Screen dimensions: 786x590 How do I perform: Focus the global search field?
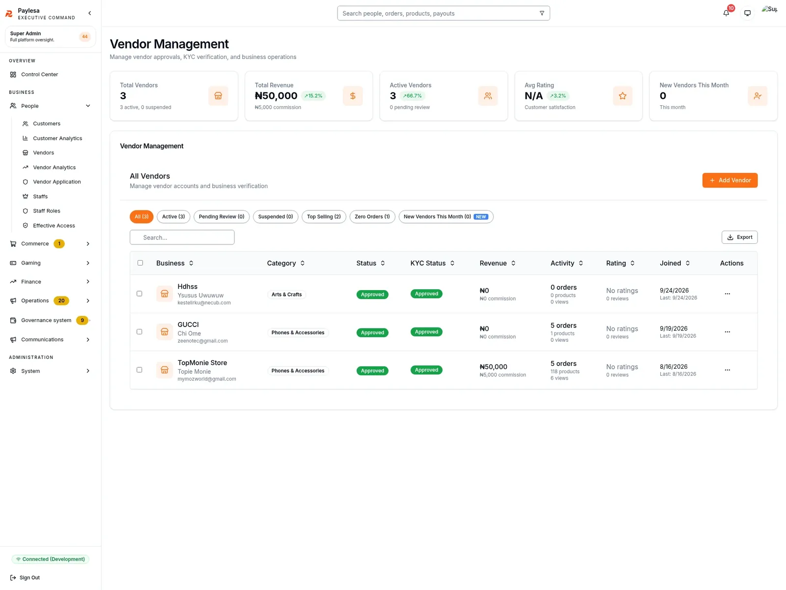point(444,13)
